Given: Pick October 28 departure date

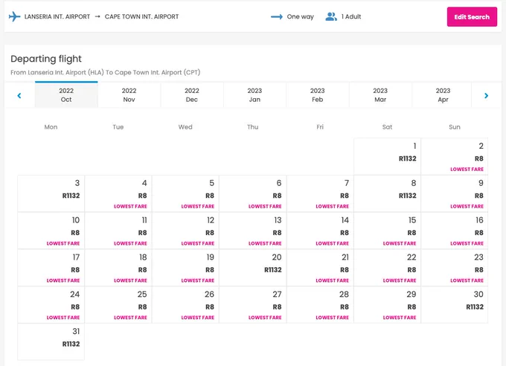Looking at the screenshot, I should point(320,305).
